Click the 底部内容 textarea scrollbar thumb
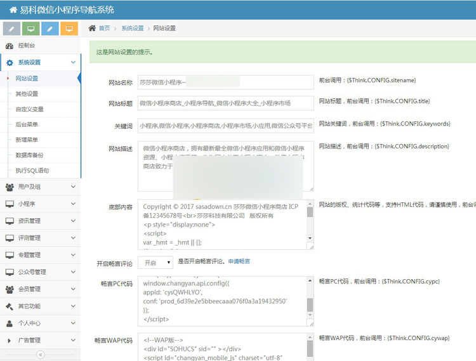Image resolution: width=476 pixels, height=361 pixels. click(310, 212)
